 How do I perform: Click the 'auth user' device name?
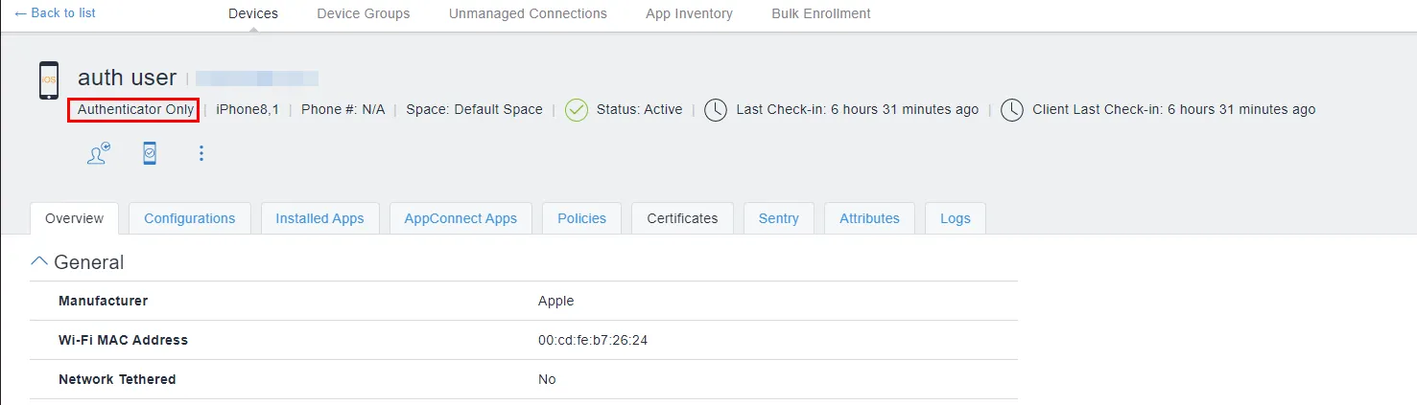point(127,78)
